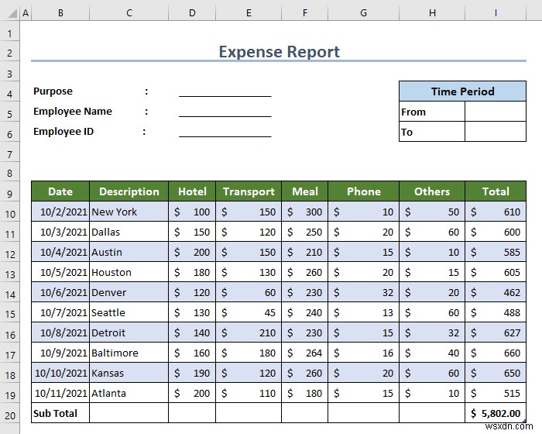This screenshot has width=542, height=434.
Task: Select the Sub Total label cell
Action: pos(60,413)
